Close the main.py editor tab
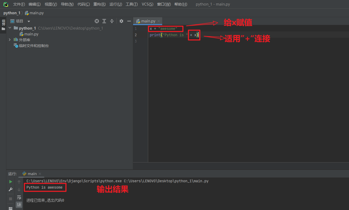The width and height of the screenshot is (349, 210). click(x=159, y=21)
